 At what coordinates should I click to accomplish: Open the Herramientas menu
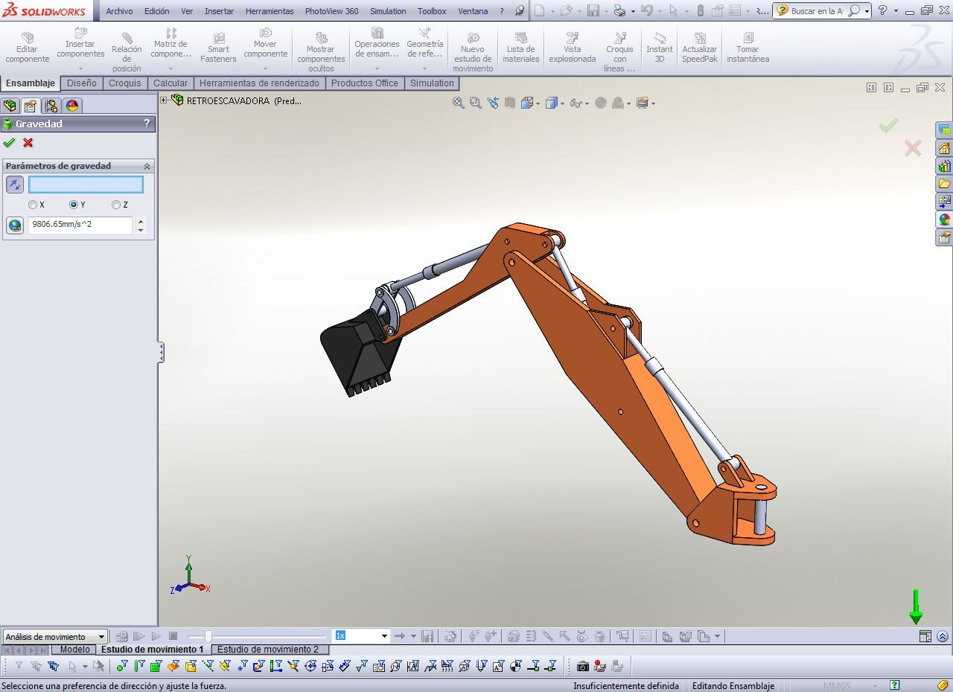coord(270,11)
